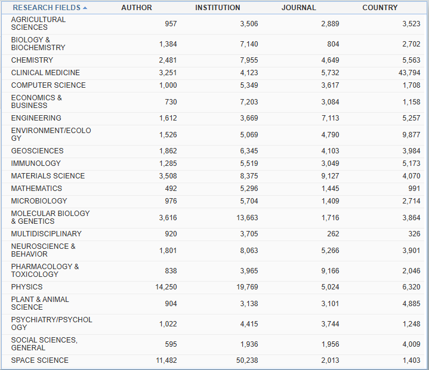
Task: Click Biology & Biochemistry journal count 804
Action: 334,44
